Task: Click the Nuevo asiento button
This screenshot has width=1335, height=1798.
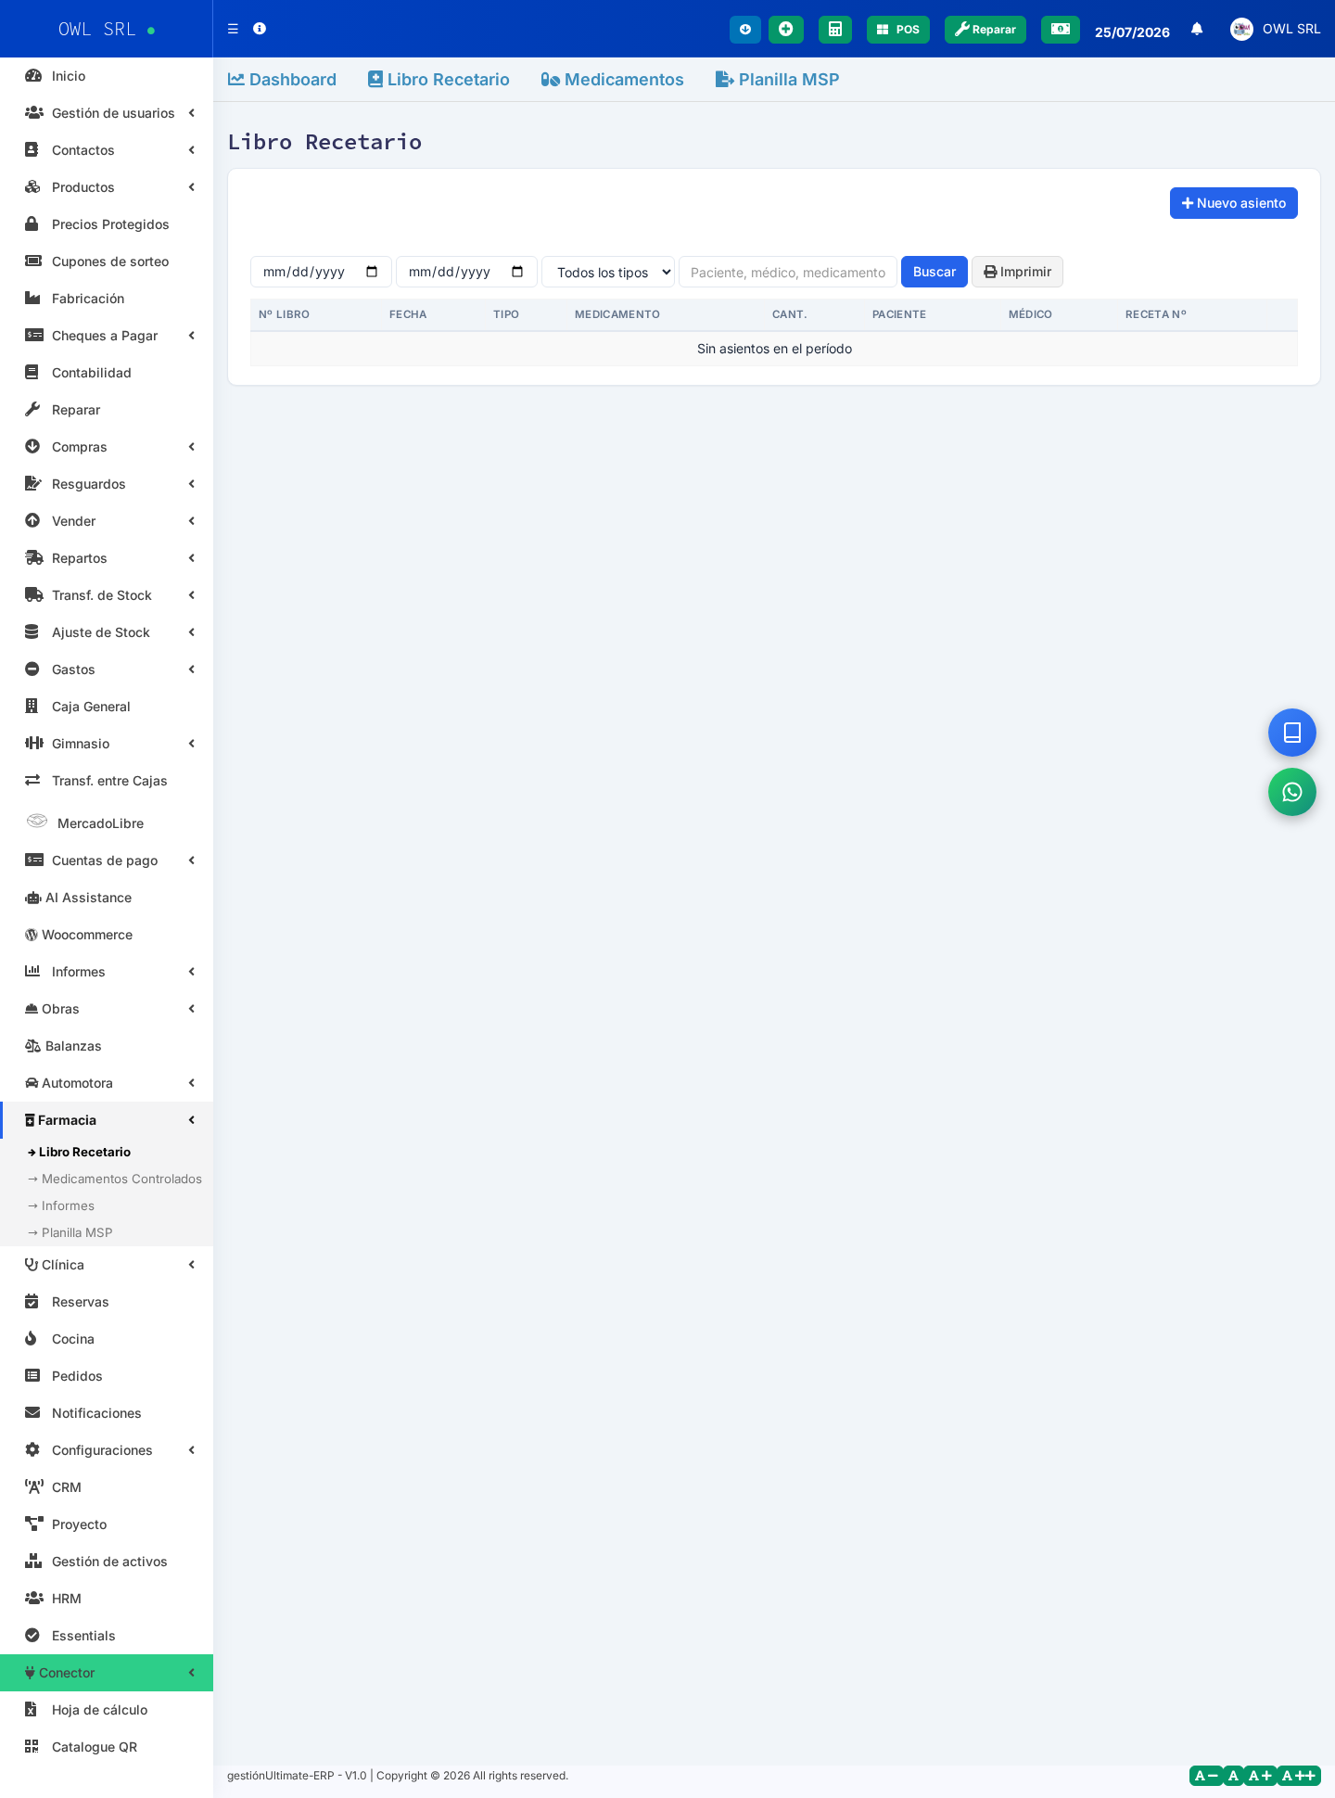Action: [x=1233, y=203]
